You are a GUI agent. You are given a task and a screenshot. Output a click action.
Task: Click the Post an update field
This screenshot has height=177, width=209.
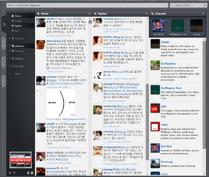87,5
